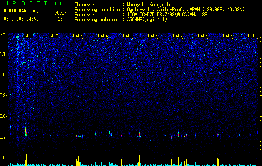Click the 0453 time marker
The height and width of the screenshot is (166, 262).
click(78, 35)
